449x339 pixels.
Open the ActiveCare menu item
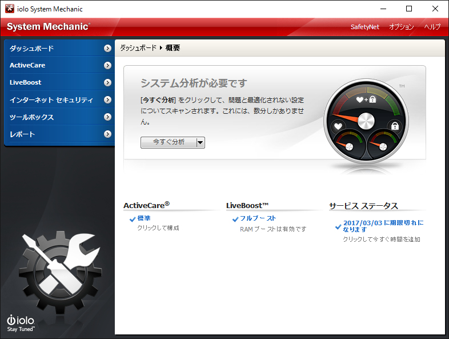(59, 65)
